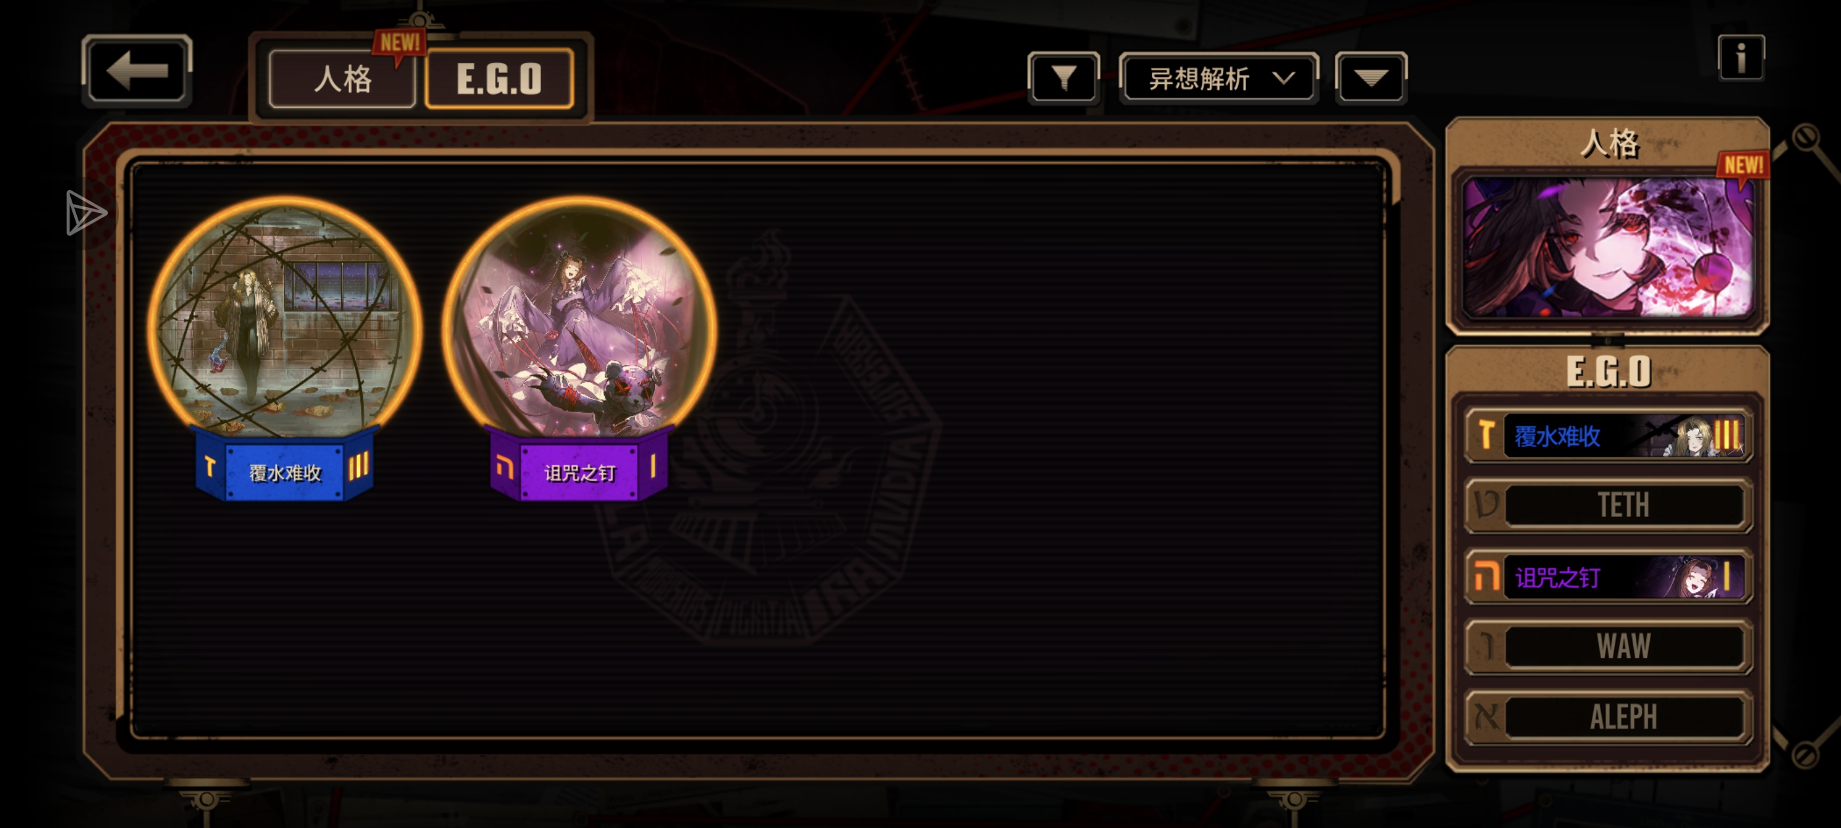The image size is (1841, 828).
Task: Tap the paper plane send icon
Action: coord(85,212)
